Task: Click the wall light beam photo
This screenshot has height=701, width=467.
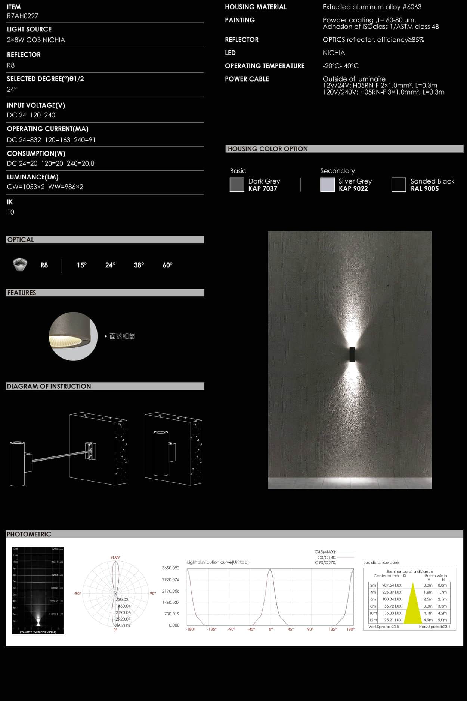Action: point(350,360)
